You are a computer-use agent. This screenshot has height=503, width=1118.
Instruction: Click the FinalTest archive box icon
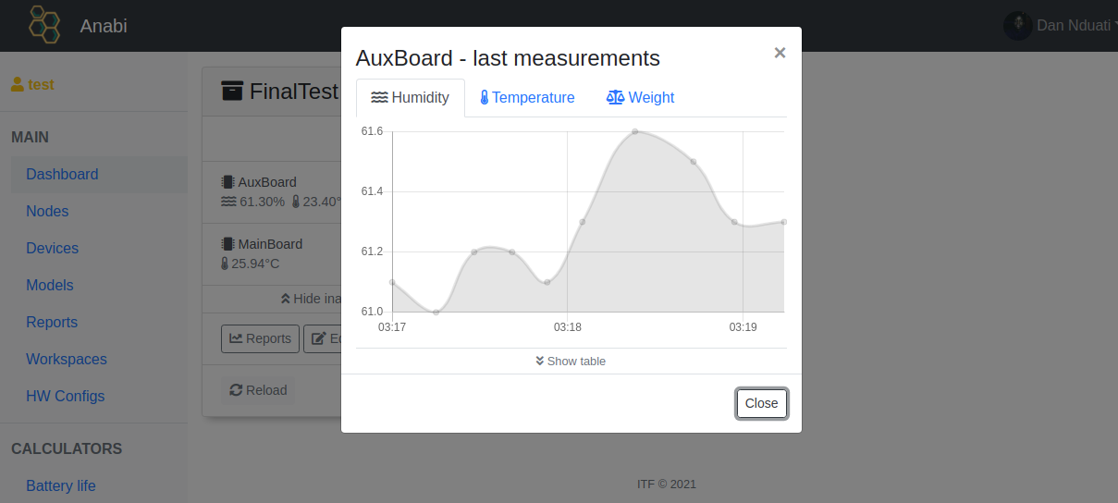point(233,91)
